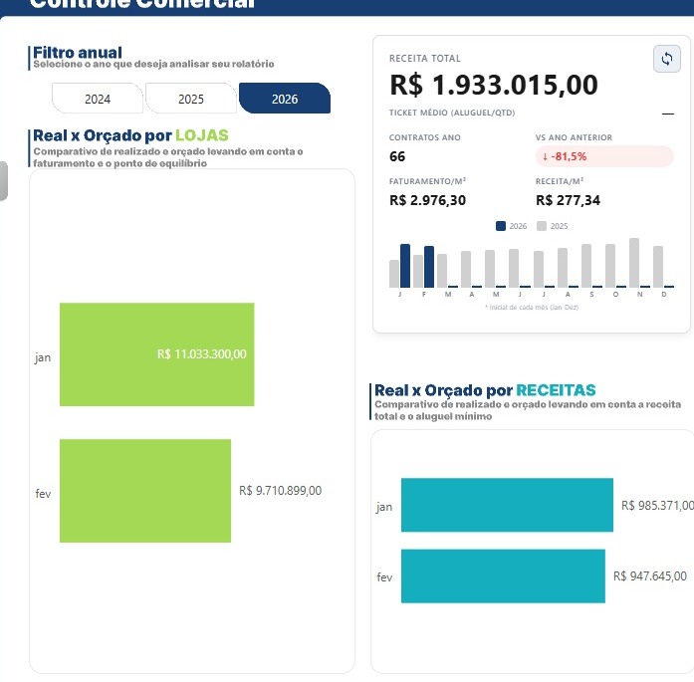Image resolution: width=694 pixels, height=682 pixels.
Task: Click the R$ 277,34 receita per m² value
Action: click(568, 200)
